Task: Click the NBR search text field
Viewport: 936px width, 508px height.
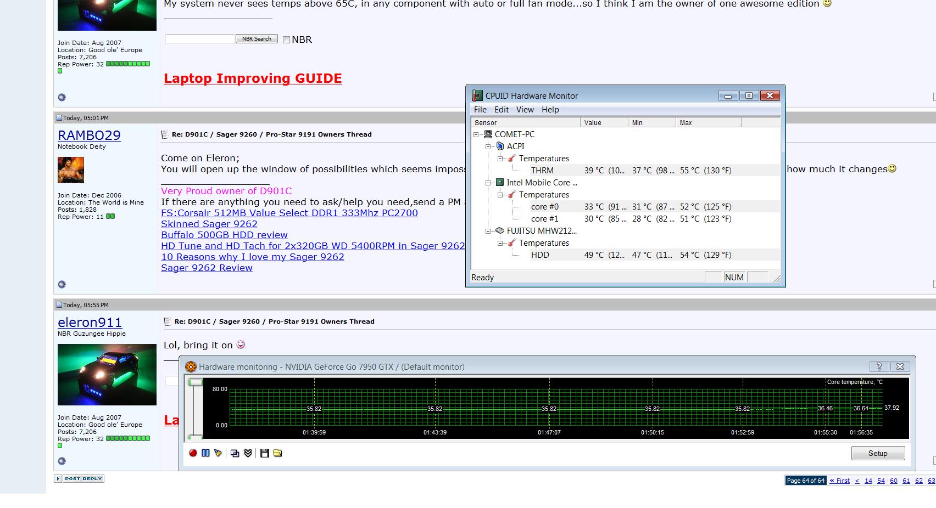Action: coord(200,39)
